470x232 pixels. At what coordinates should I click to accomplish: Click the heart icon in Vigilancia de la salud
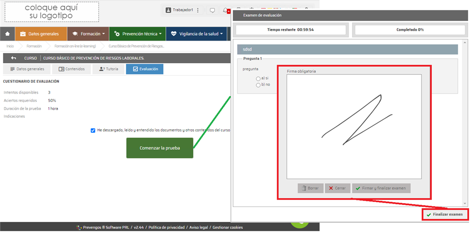pyautogui.click(x=174, y=34)
